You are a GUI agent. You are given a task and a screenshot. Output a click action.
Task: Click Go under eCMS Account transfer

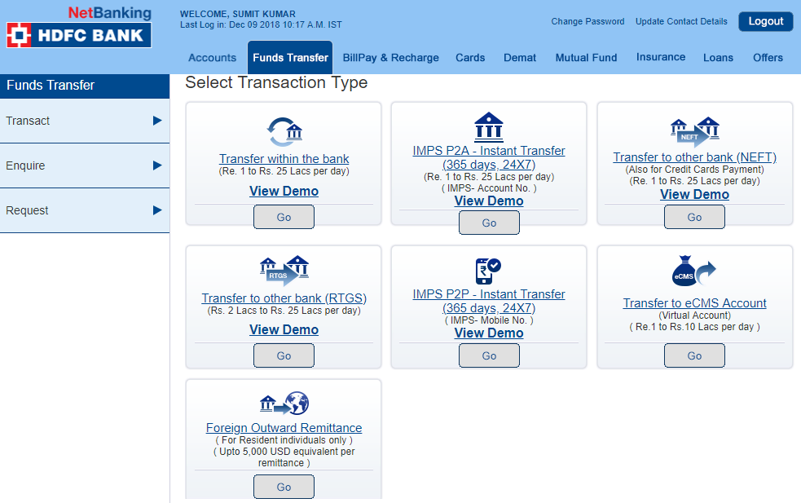click(694, 355)
